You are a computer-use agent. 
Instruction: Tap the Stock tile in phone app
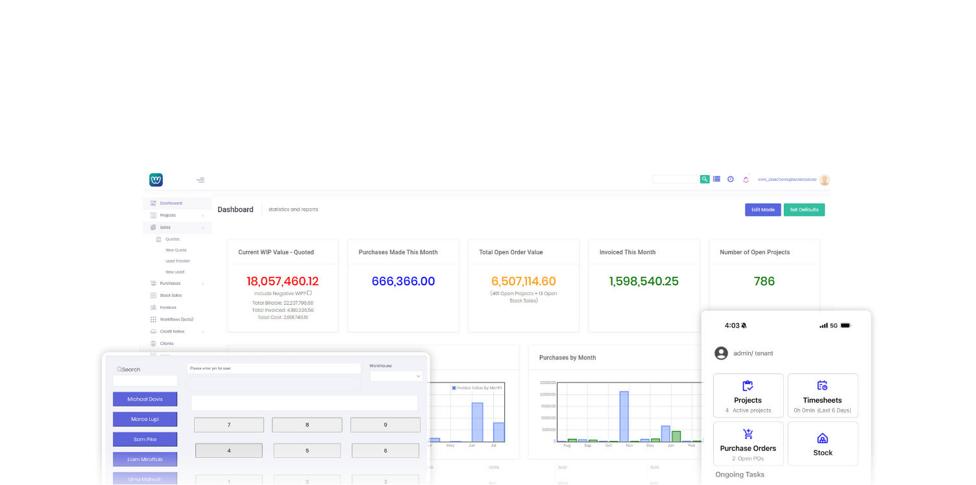pyautogui.click(x=822, y=444)
